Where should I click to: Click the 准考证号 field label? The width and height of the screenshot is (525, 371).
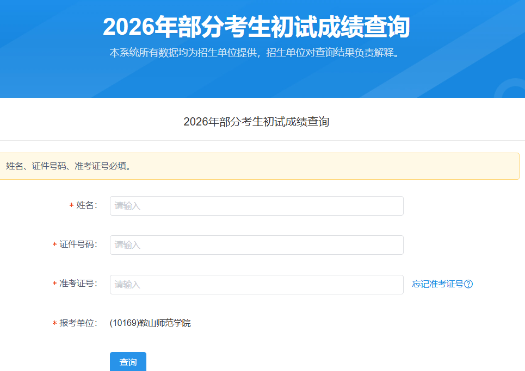point(78,284)
